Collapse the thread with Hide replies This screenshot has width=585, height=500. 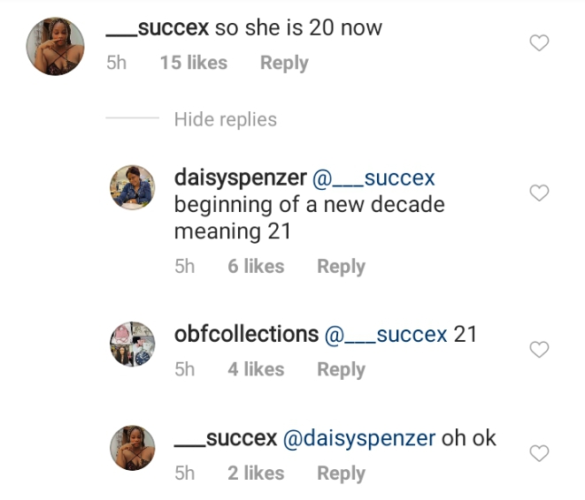(x=225, y=119)
